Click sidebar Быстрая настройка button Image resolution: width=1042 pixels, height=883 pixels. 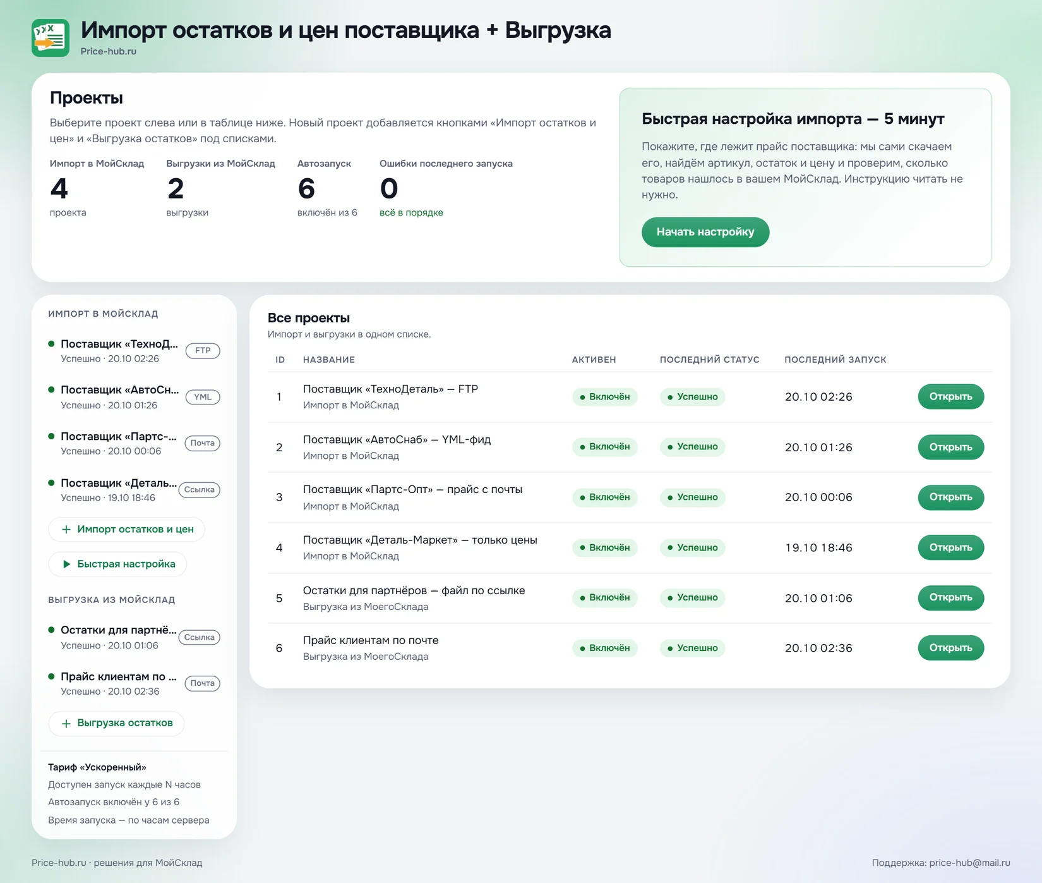pos(117,564)
